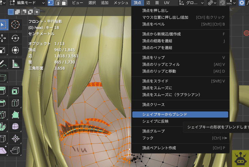Choose extend selection mode icon
This screenshot has width=249, height=167.
click(17, 12)
